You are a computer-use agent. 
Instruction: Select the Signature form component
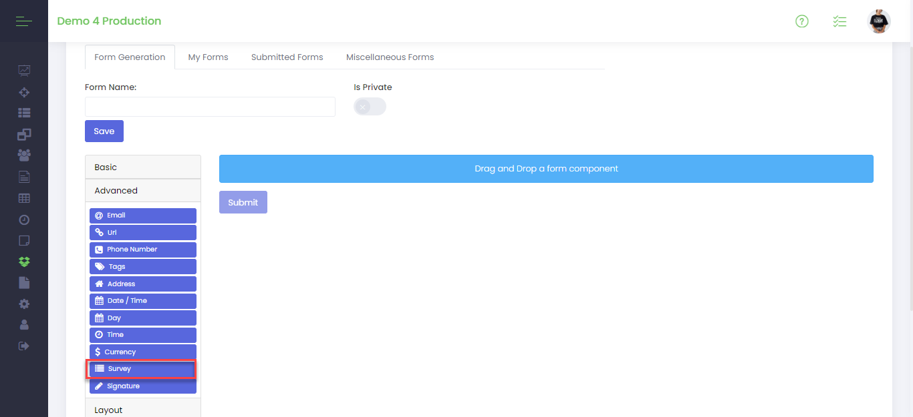[143, 386]
